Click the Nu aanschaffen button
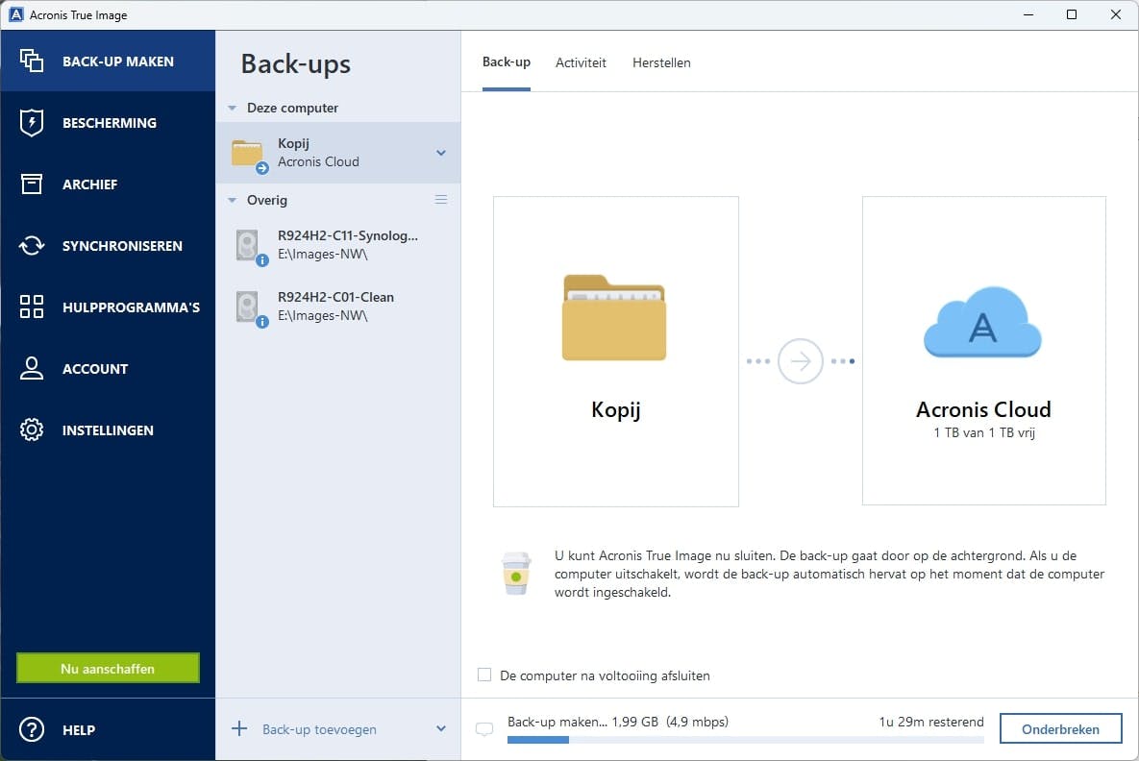Viewport: 1139px width, 761px height. click(x=108, y=668)
